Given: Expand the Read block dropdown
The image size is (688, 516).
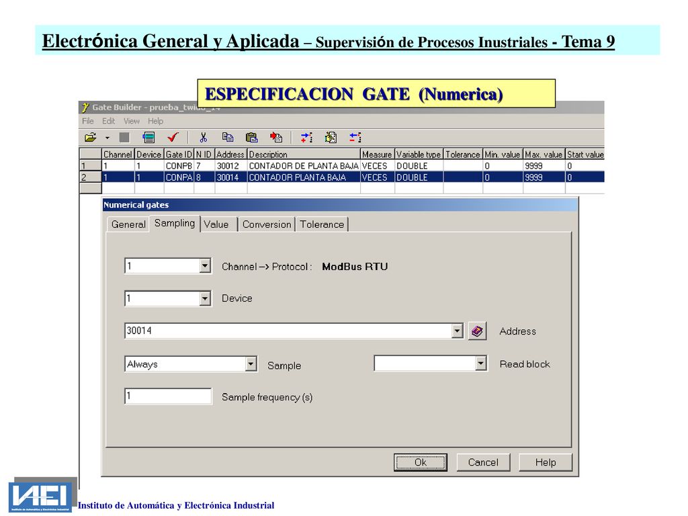Looking at the screenshot, I should pos(481,363).
